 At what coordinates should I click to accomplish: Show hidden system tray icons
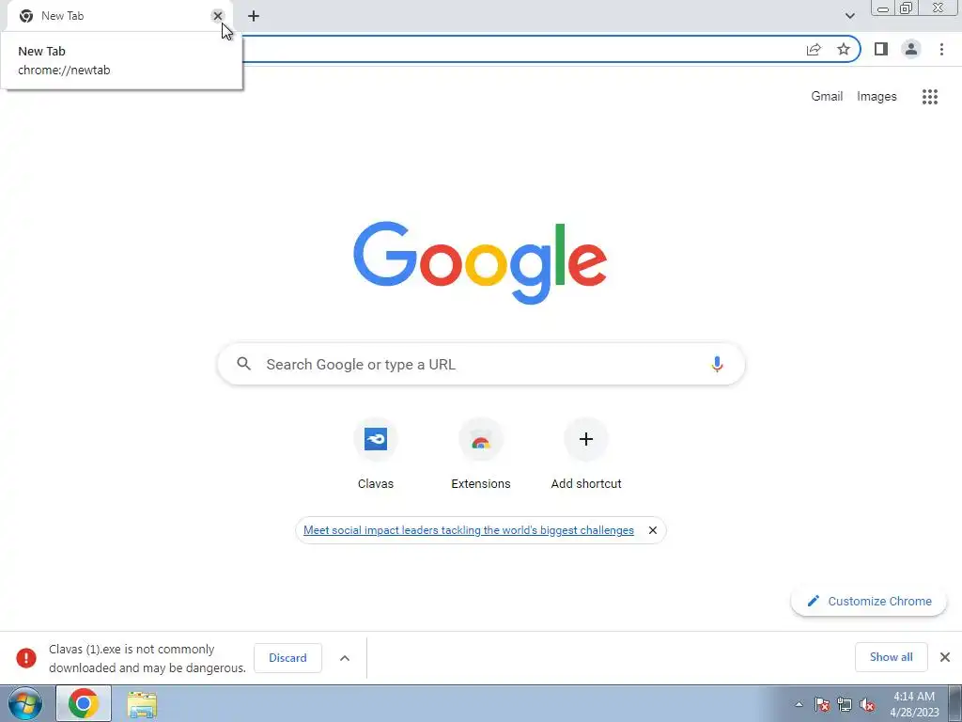(799, 704)
